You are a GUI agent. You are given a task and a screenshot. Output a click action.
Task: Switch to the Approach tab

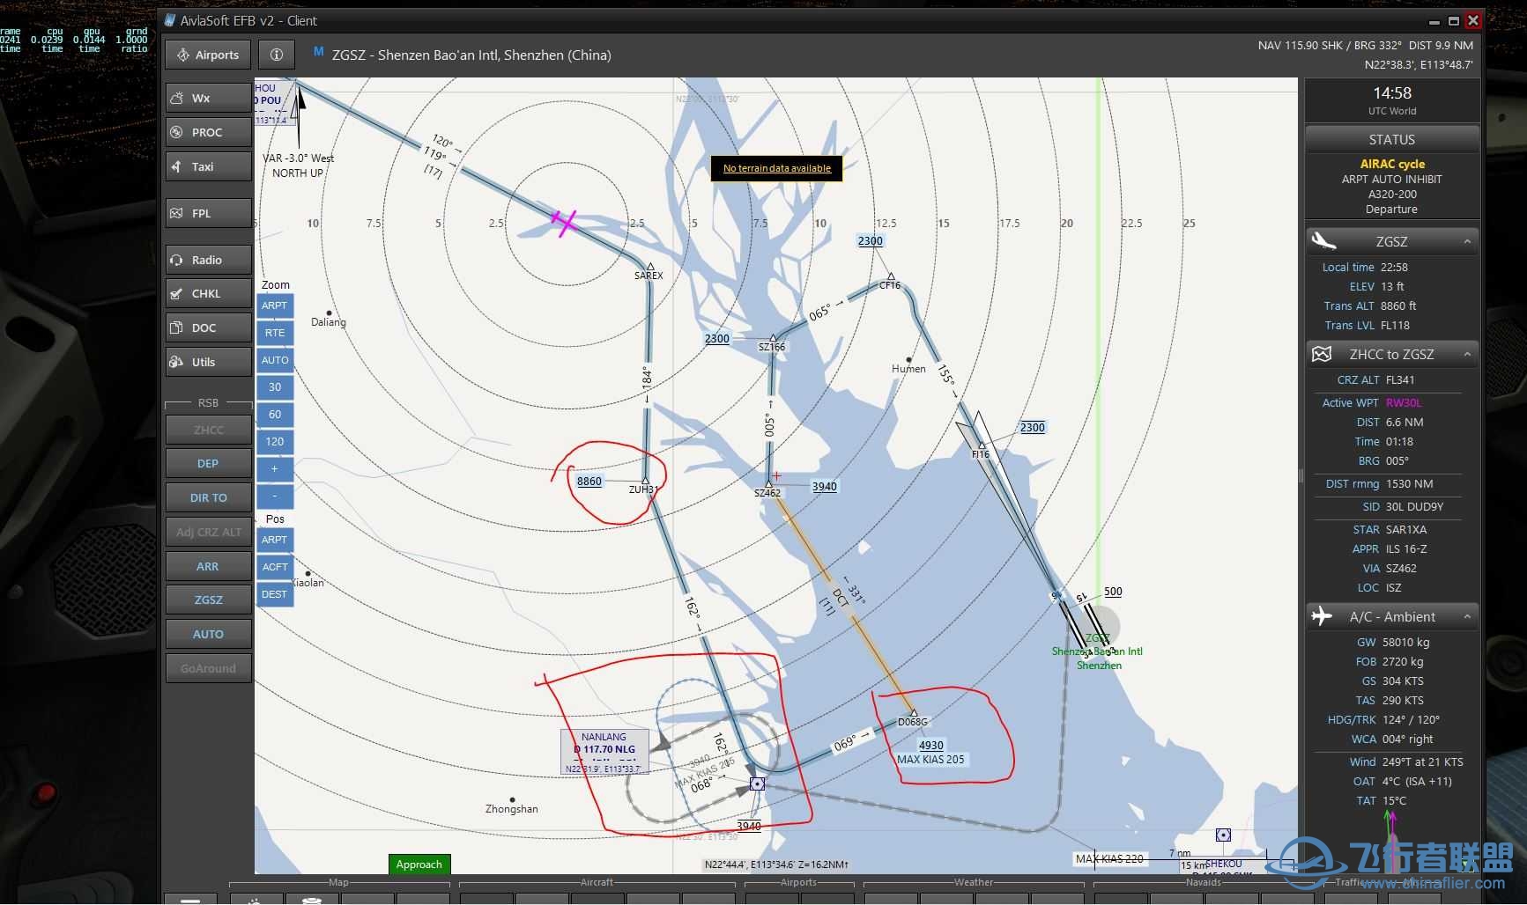[419, 864]
